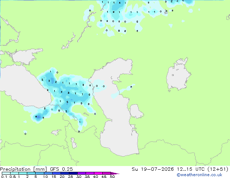Viewport: 230px width, 178px height.
Task: Click the 'Precipitation [mm]' title text
Action: pyautogui.click(x=24, y=169)
